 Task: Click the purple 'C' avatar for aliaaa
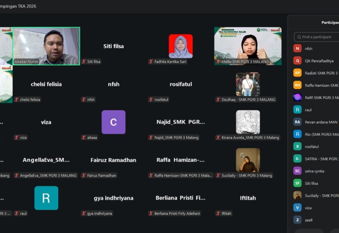click(114, 122)
